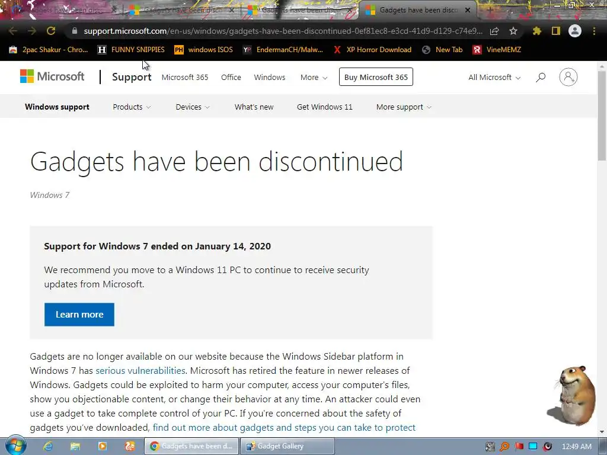Click the 12:49 AM taskbar clock
The width and height of the screenshot is (607, 455).
[x=576, y=447]
